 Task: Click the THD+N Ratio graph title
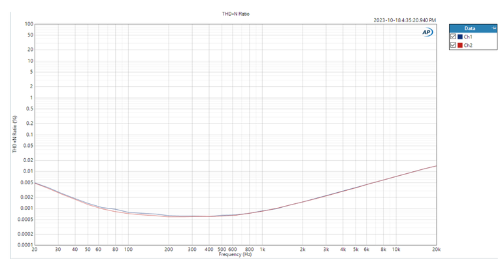click(235, 14)
